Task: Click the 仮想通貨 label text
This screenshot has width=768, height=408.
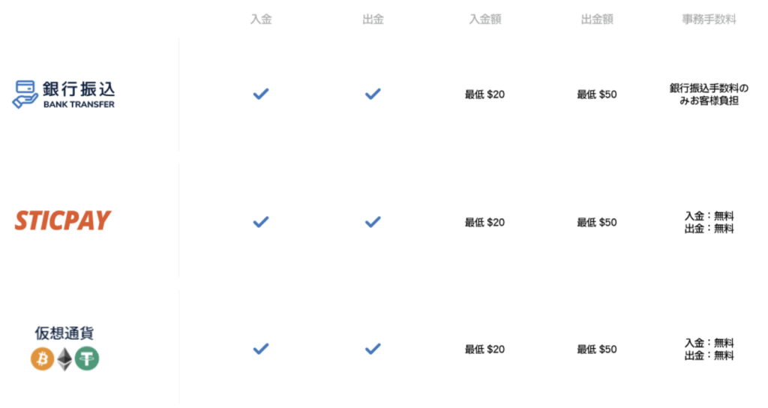Action: 64,333
